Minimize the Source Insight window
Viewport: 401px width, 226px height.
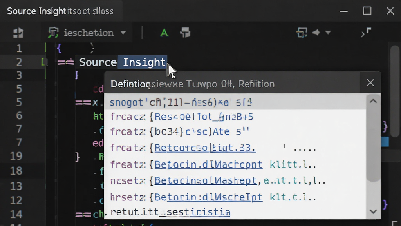pos(343,11)
